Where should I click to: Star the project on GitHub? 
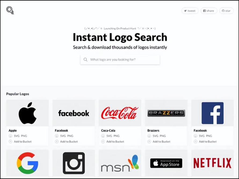pos(226,11)
